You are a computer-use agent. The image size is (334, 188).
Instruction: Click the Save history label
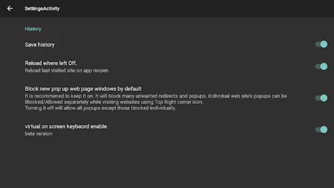(x=39, y=45)
